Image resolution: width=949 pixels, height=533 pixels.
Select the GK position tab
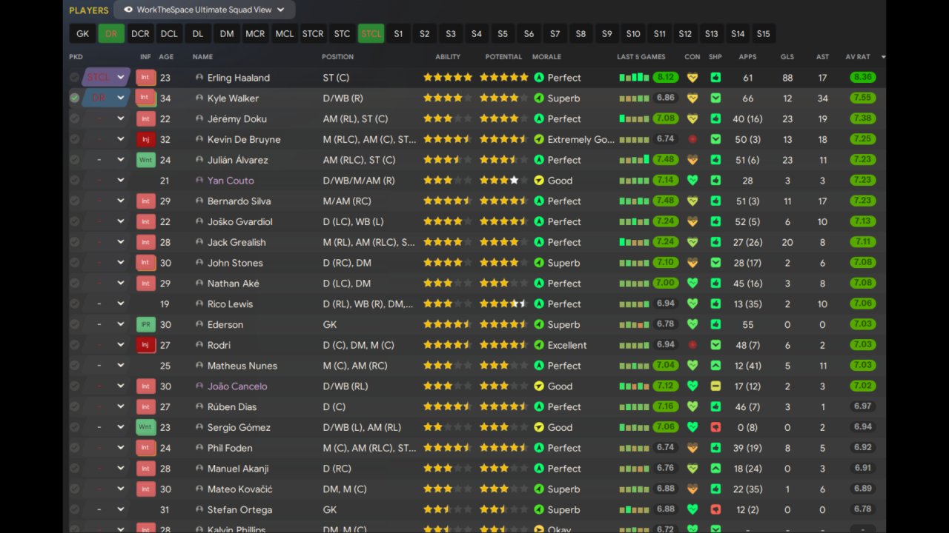pyautogui.click(x=82, y=33)
